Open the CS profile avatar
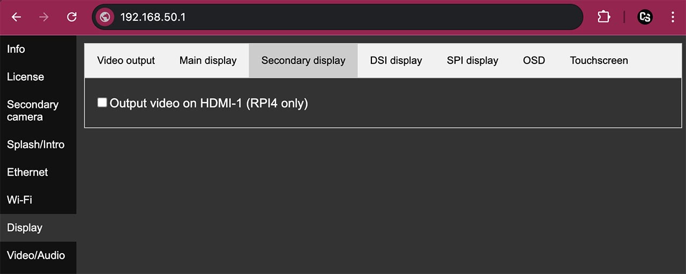686x274 pixels. coord(645,17)
